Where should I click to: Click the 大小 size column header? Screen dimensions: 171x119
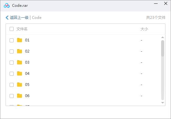(144, 29)
